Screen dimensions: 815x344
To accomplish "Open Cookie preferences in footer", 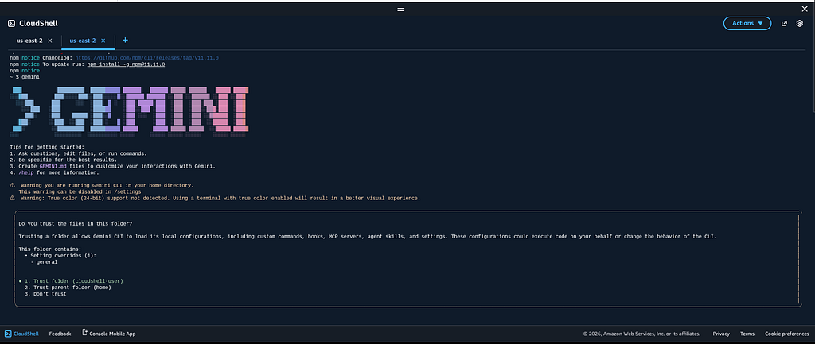I will coord(786,334).
